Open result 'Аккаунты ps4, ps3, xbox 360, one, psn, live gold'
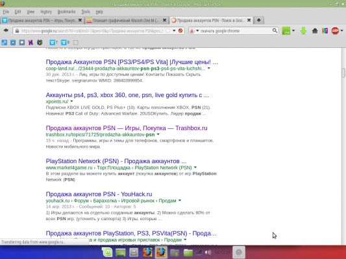346x259 pixels. coord(127,95)
